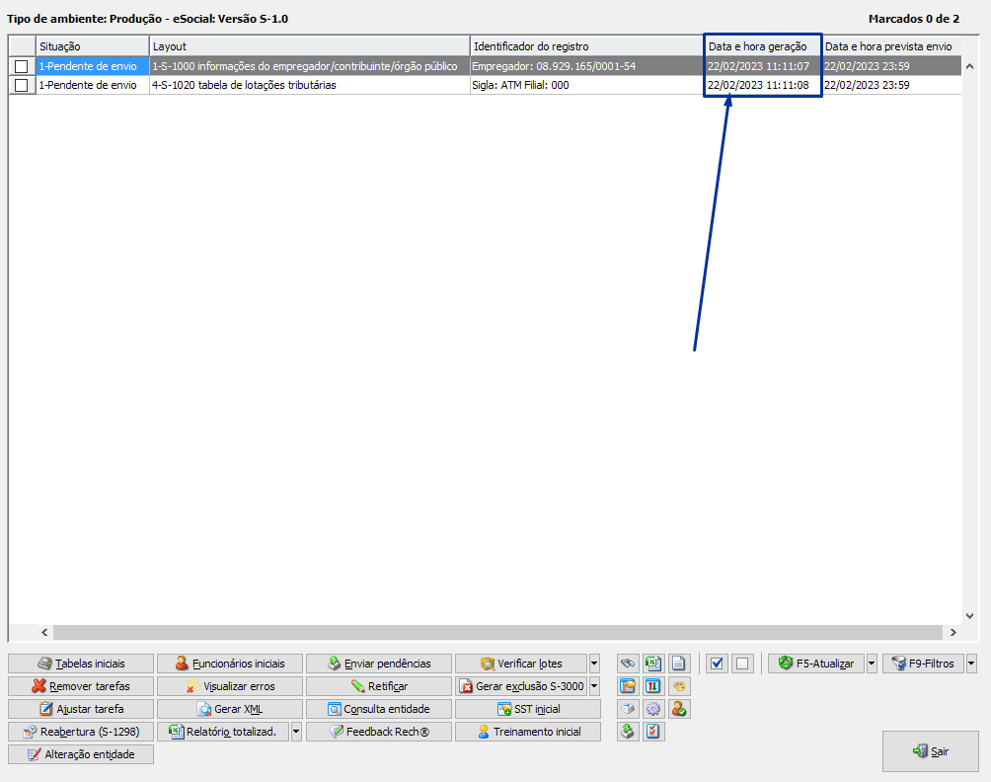The width and height of the screenshot is (991, 782).
Task: Click the green download arrow icon
Action: (628, 732)
